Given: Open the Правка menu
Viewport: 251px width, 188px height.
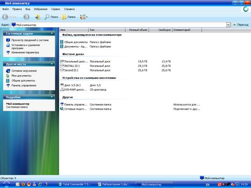Looking at the screenshot, I should 17,9.
